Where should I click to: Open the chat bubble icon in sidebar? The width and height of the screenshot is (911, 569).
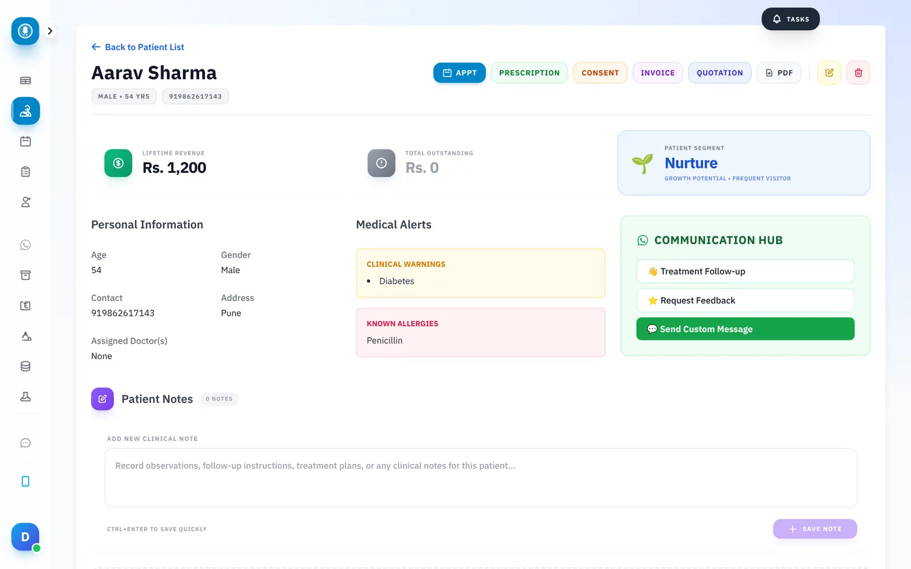click(26, 443)
